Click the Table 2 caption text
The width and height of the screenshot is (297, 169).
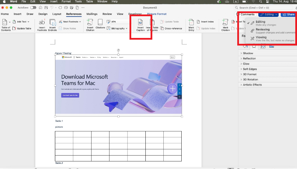click(x=59, y=163)
